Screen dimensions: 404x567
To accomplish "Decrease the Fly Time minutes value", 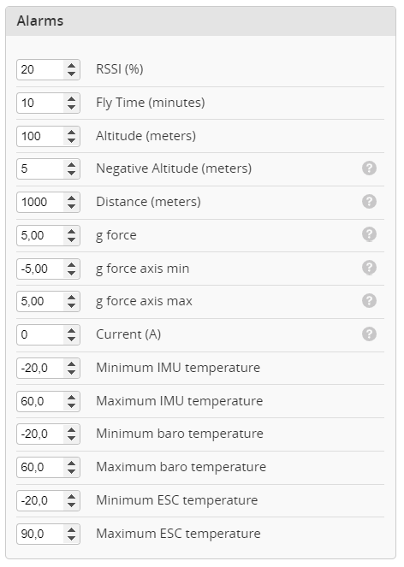I will (x=72, y=107).
